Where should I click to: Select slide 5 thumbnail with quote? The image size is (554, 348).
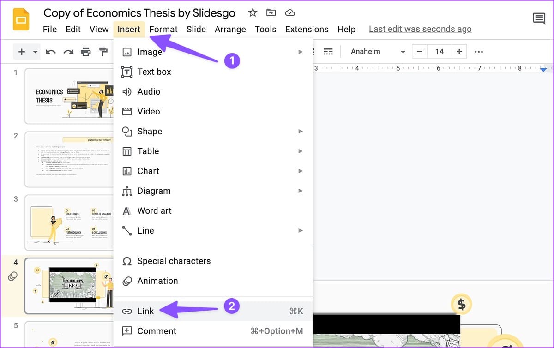(x=69, y=335)
